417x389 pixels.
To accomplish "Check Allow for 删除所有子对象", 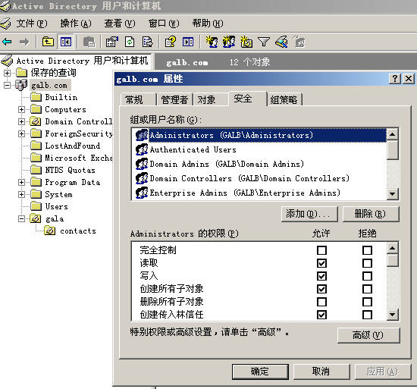I will [x=321, y=302].
